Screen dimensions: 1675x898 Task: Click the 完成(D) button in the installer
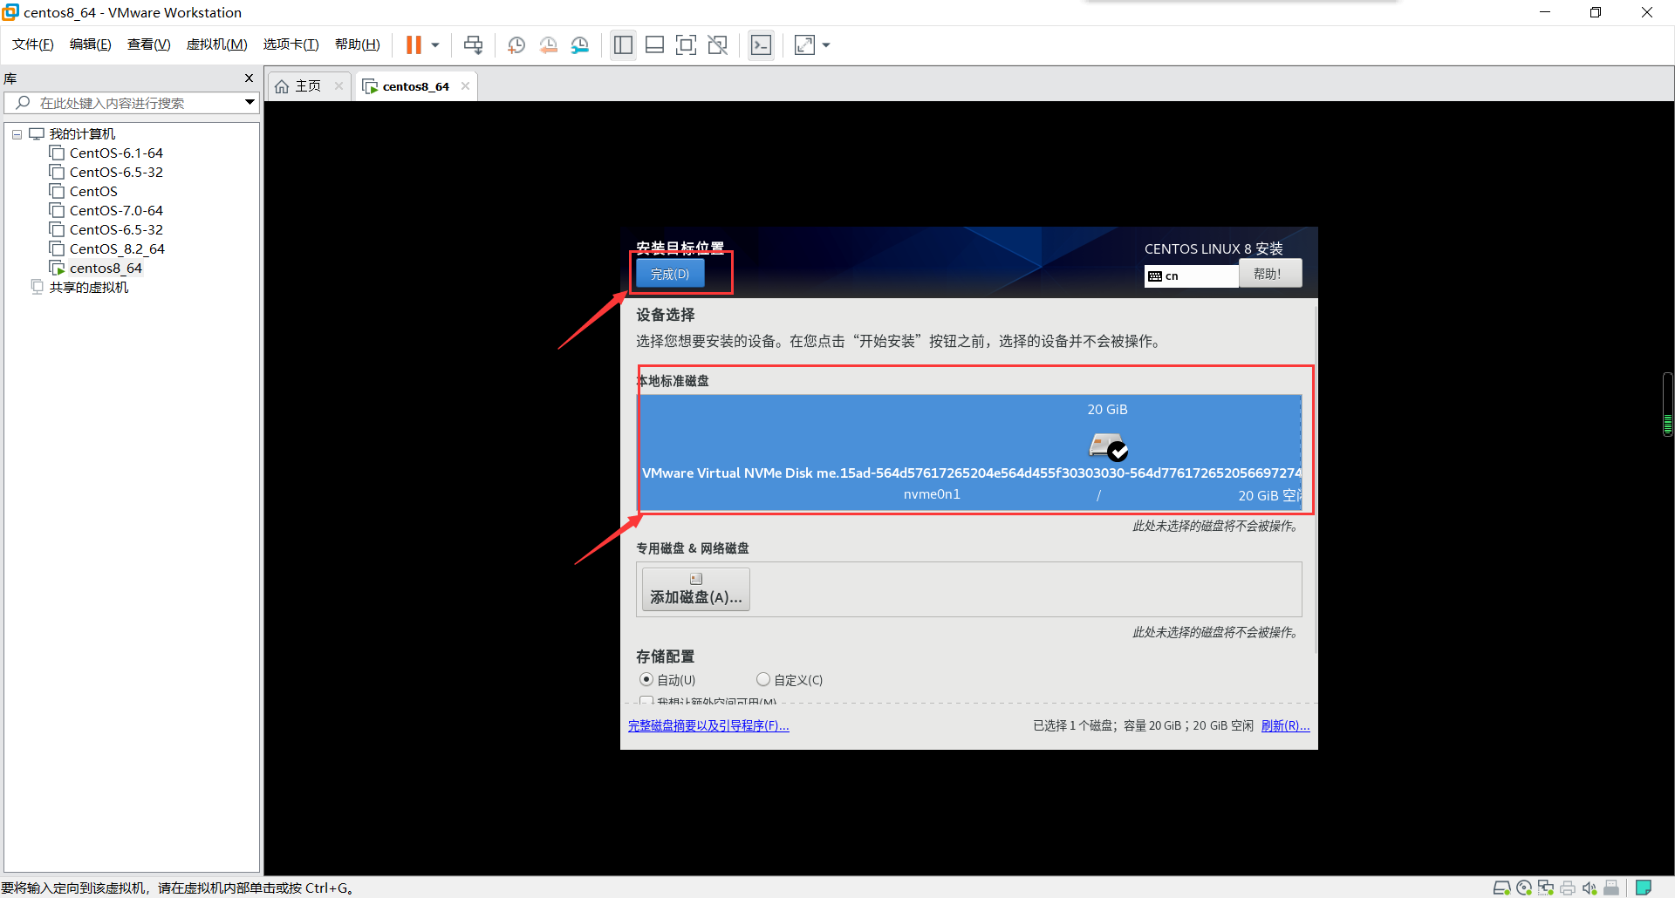click(669, 273)
